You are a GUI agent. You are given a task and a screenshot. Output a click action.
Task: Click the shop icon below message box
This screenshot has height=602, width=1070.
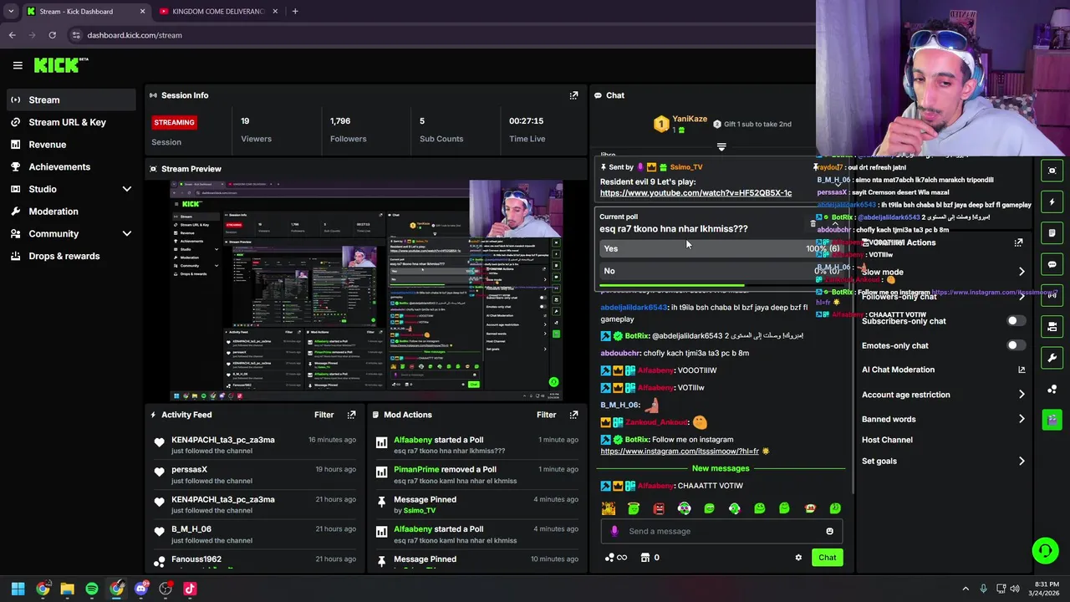pos(645,558)
